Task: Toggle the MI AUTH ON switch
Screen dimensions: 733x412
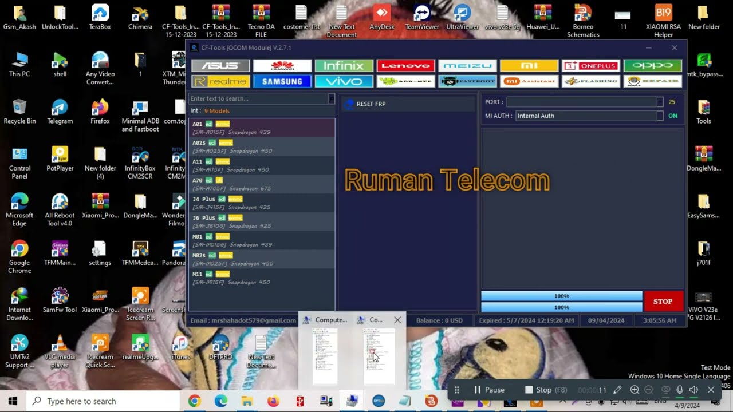Action: [673, 116]
